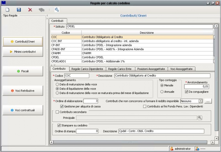Click the New document toolbar icon
Viewport: 221px width, 152px height.
(8, 10)
